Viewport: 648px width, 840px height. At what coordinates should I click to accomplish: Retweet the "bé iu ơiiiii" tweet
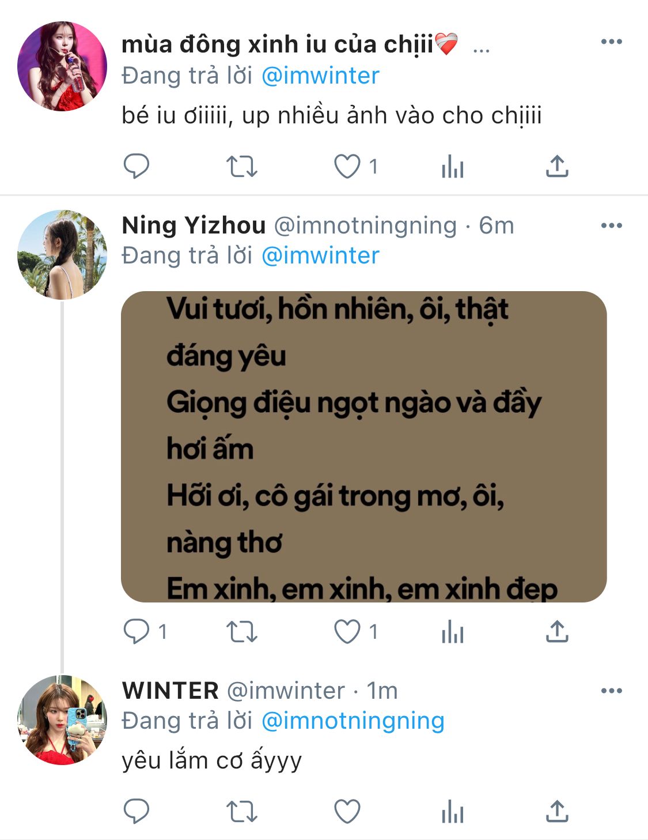(241, 167)
